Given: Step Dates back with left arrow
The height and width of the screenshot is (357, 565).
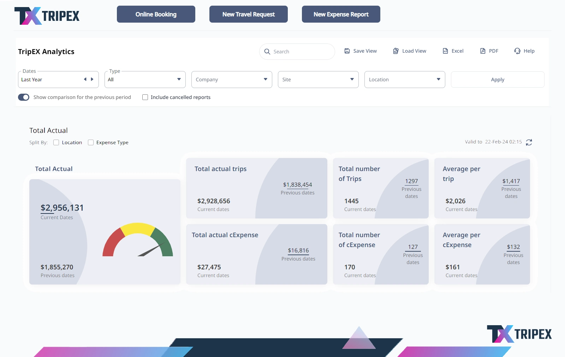Looking at the screenshot, I should 85,79.
